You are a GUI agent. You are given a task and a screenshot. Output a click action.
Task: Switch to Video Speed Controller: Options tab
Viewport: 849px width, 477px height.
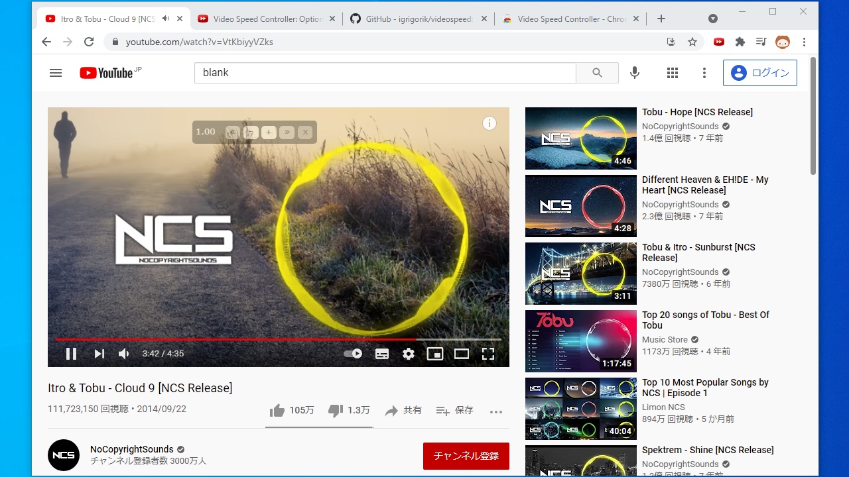(267, 19)
